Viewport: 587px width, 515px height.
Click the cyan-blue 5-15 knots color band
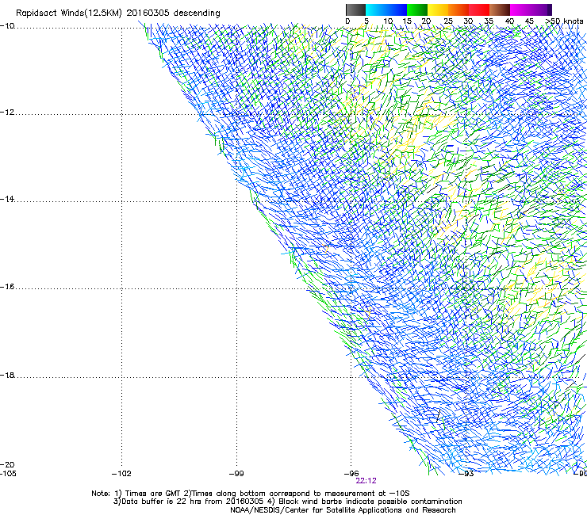tap(386, 10)
